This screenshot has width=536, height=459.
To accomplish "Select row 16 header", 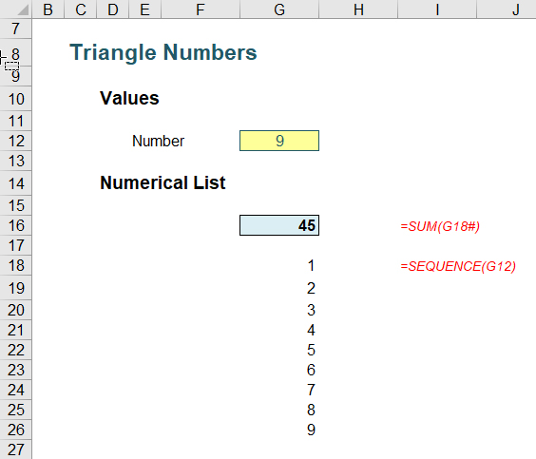I will 16,225.
